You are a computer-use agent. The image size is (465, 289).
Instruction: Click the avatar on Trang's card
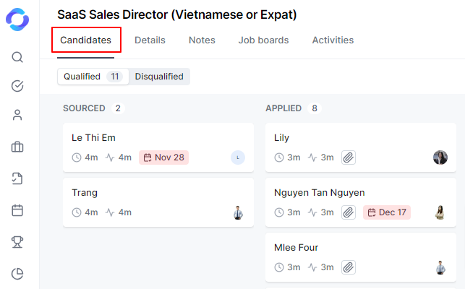click(x=238, y=212)
